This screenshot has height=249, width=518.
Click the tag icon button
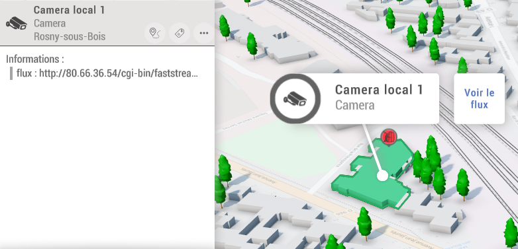pos(180,33)
